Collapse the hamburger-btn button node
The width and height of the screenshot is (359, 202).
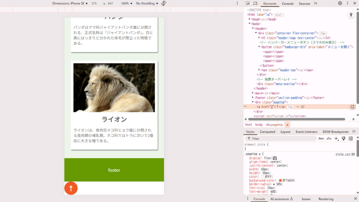(259, 47)
